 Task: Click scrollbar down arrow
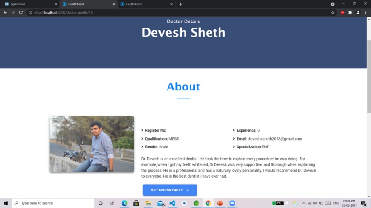point(369,197)
